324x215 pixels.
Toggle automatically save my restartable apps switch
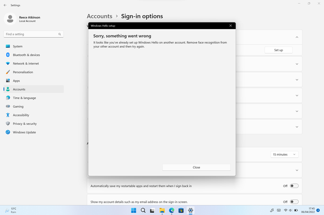pyautogui.click(x=294, y=186)
